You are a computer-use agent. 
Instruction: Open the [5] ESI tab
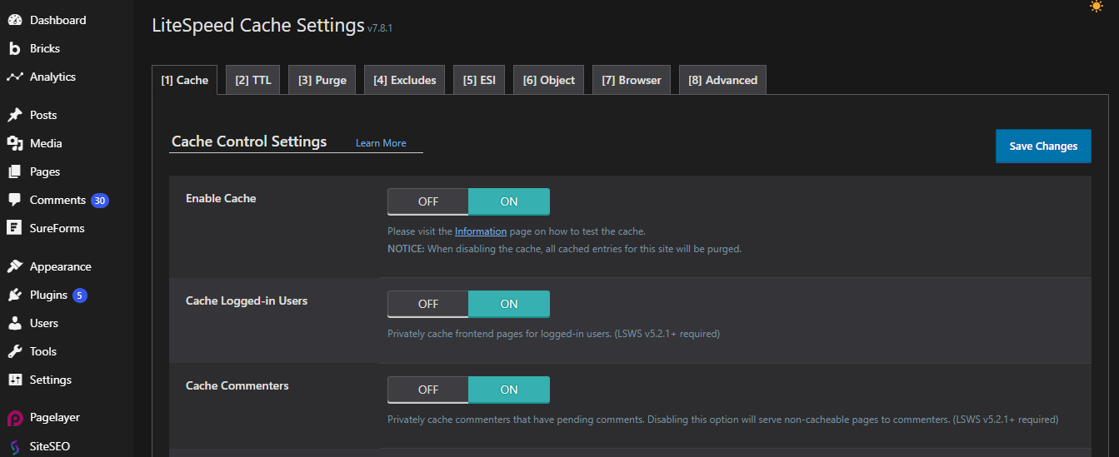479,80
